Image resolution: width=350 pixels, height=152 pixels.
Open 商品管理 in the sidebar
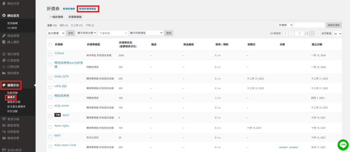[13, 36]
